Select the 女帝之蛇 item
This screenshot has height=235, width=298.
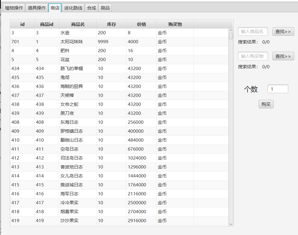(x=119, y=104)
